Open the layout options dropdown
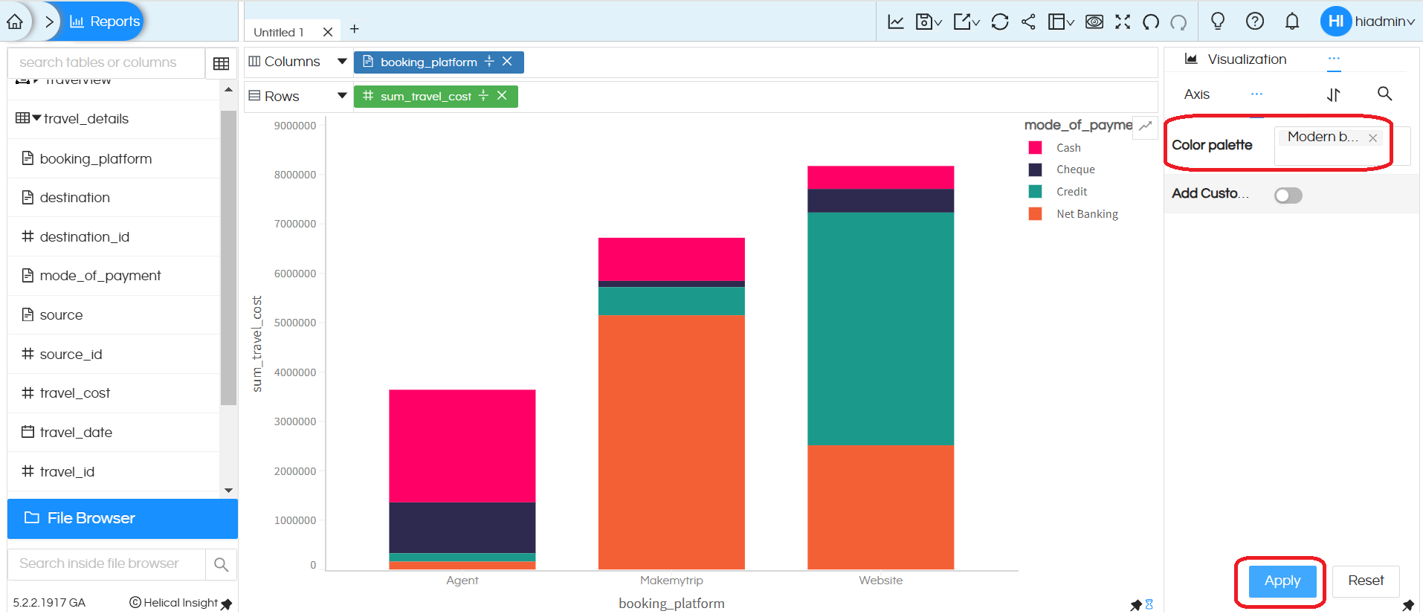Screen dimensions: 1423x614 click(1061, 22)
